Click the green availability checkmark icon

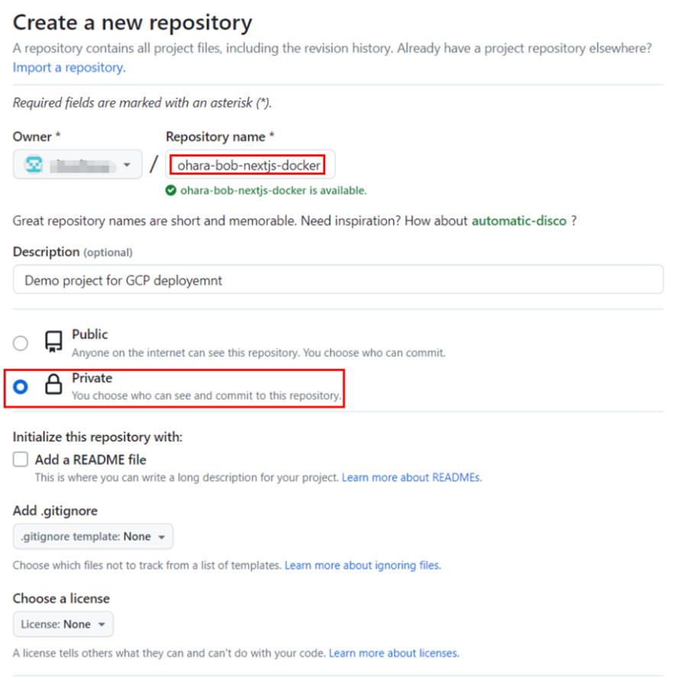tap(172, 190)
